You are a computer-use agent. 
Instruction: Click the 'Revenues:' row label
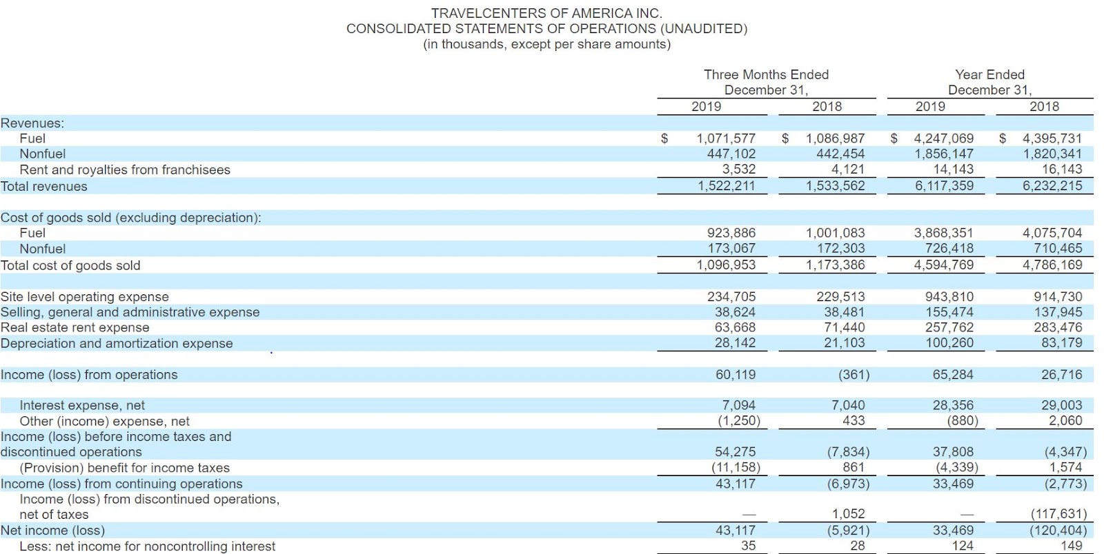[32, 123]
